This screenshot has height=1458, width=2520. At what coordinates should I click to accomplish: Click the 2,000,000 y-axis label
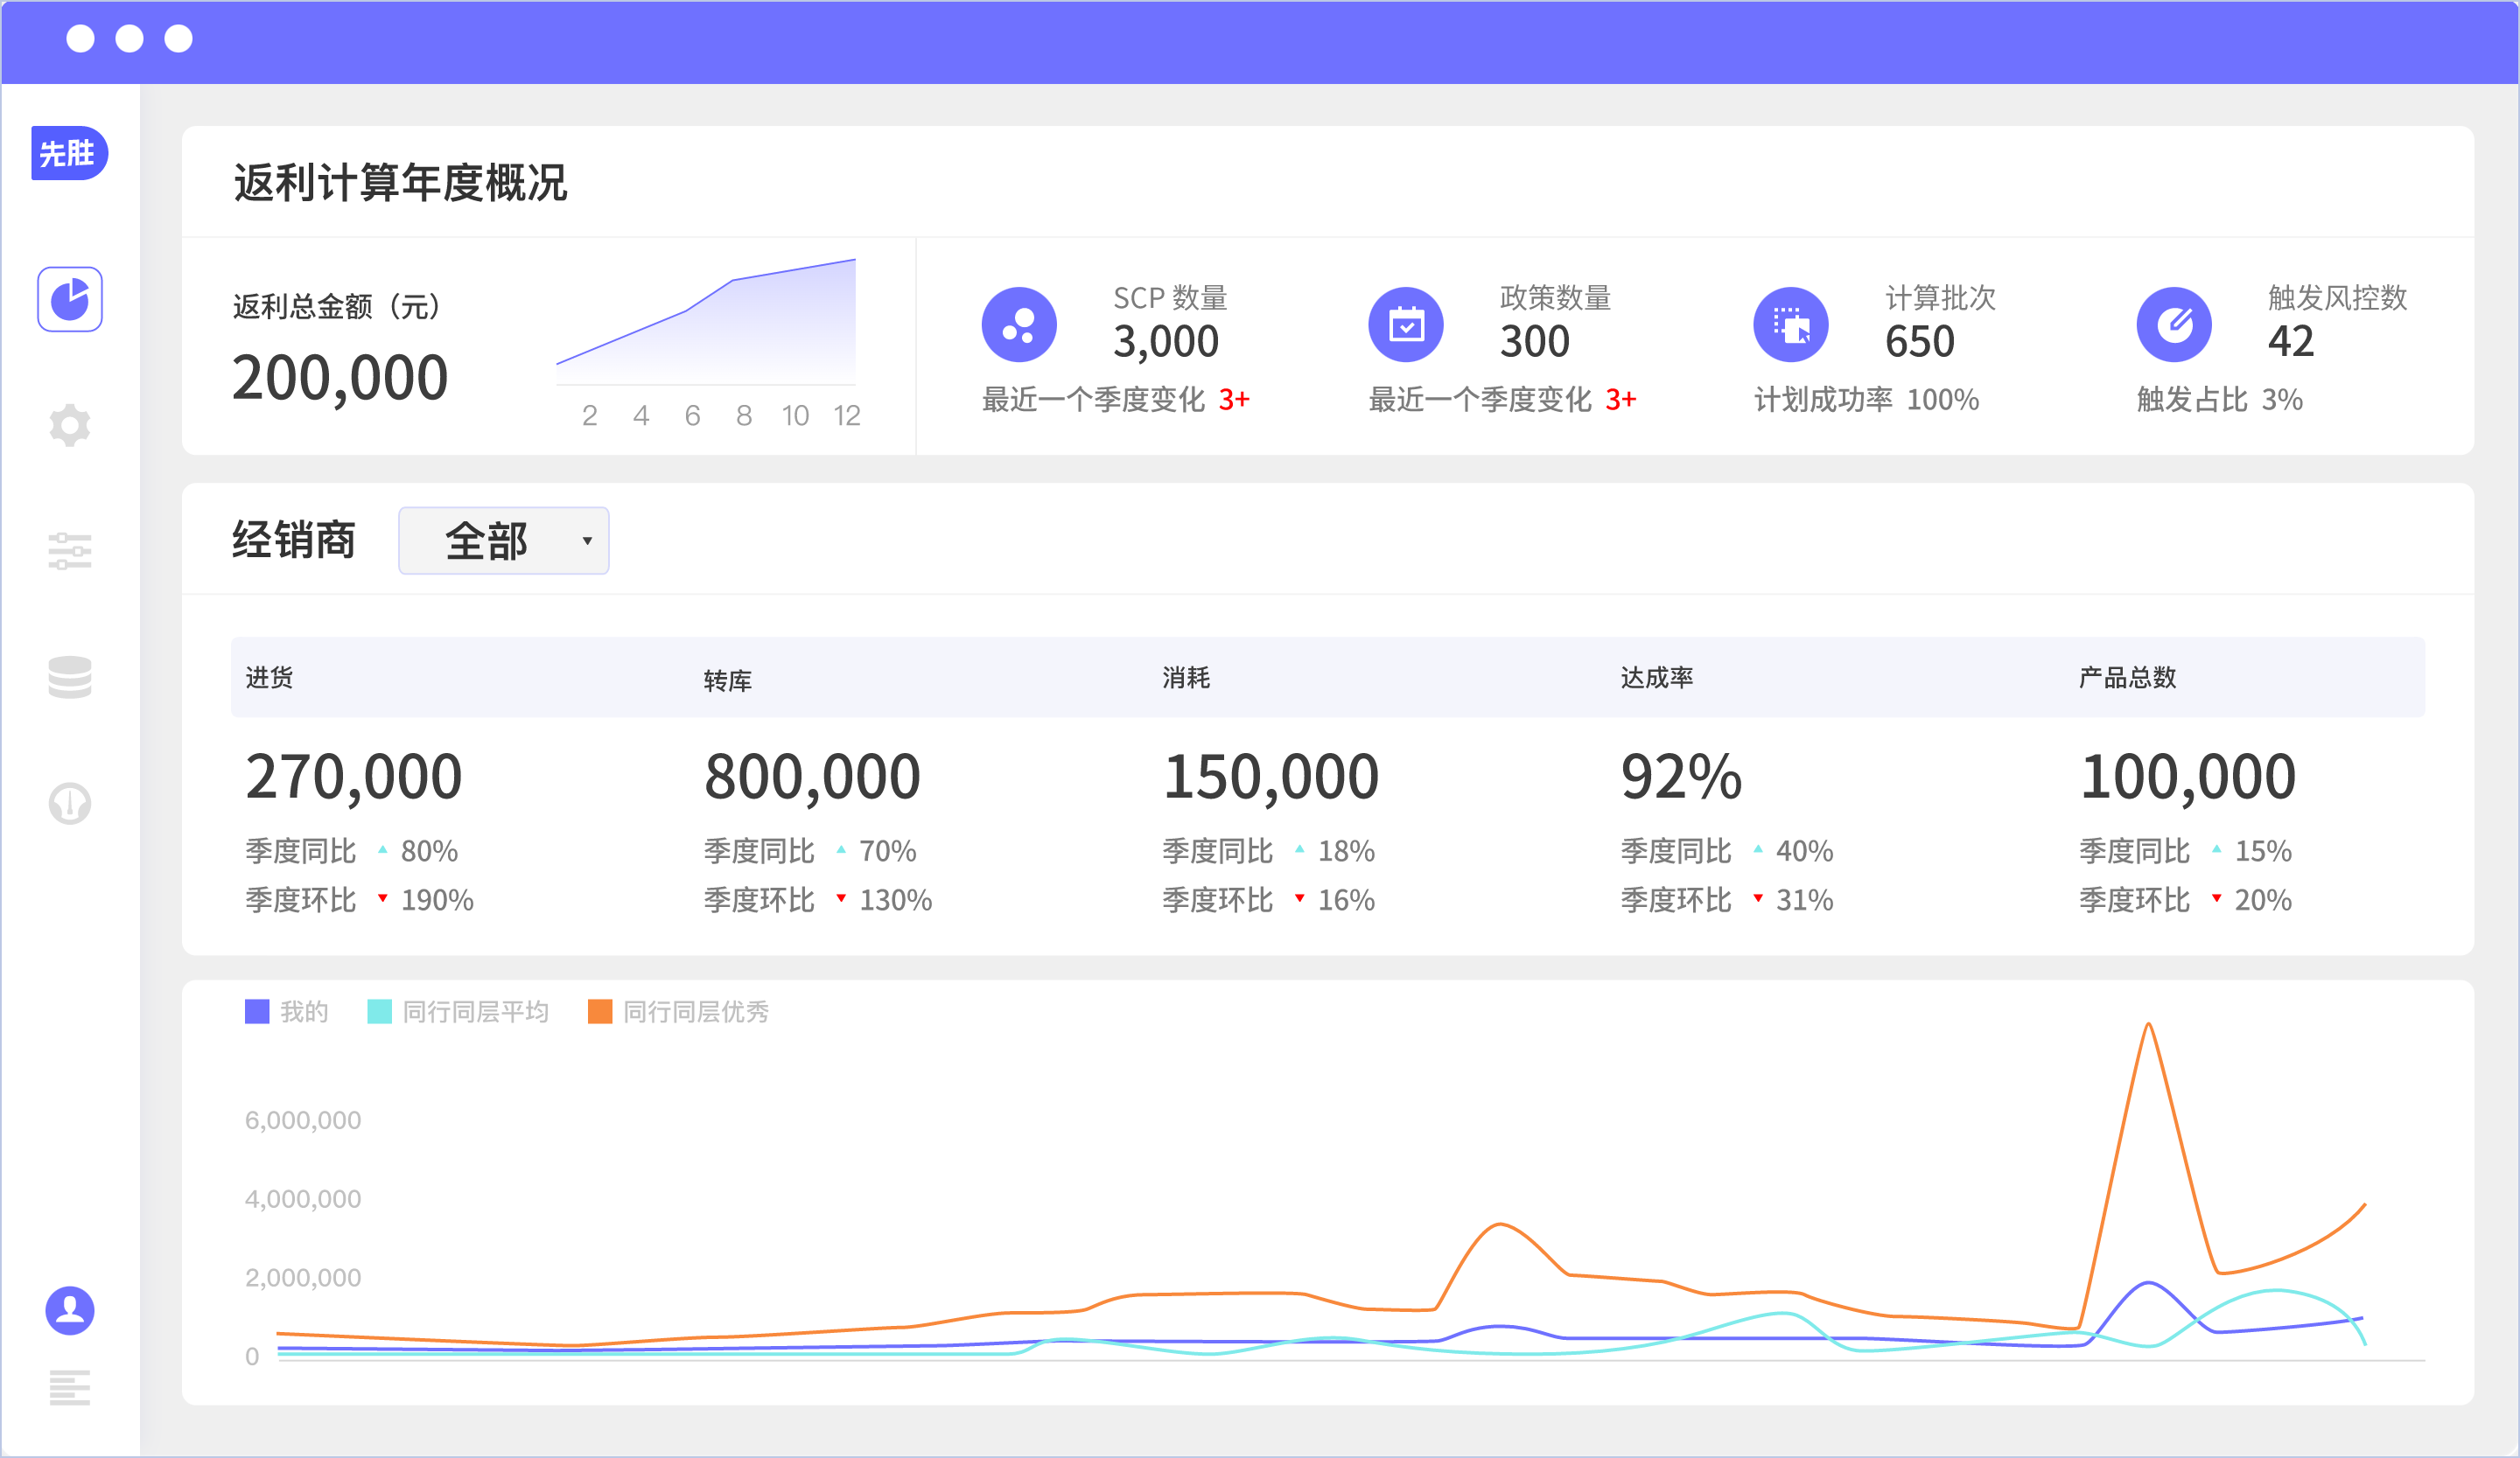pos(303,1278)
